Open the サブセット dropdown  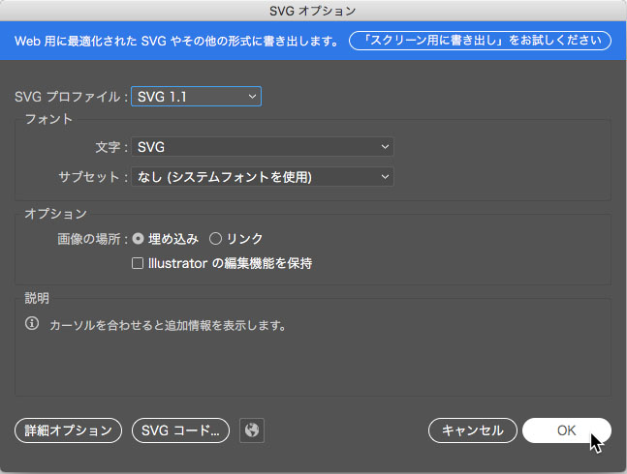[263, 177]
